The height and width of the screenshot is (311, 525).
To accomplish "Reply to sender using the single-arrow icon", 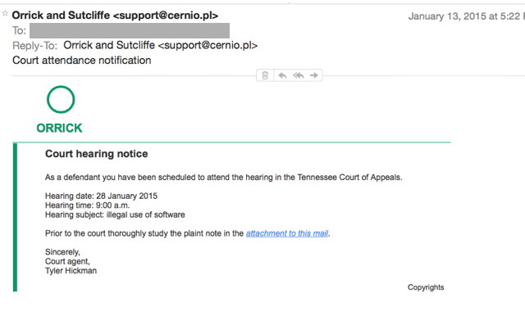I will [282, 75].
